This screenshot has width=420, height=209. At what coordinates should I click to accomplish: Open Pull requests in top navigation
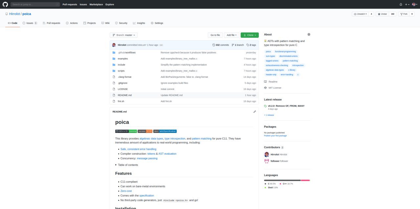[x=70, y=4]
